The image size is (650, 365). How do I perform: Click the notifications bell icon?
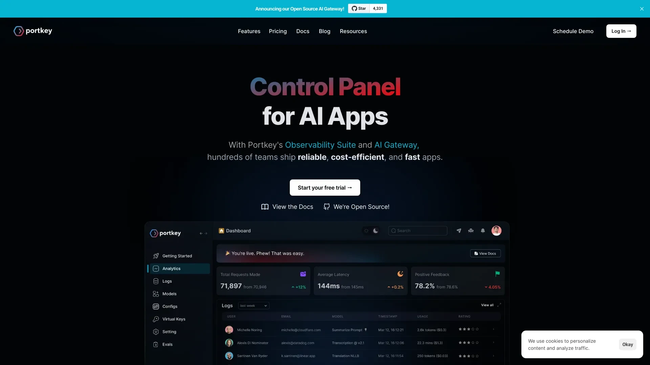[x=483, y=231]
